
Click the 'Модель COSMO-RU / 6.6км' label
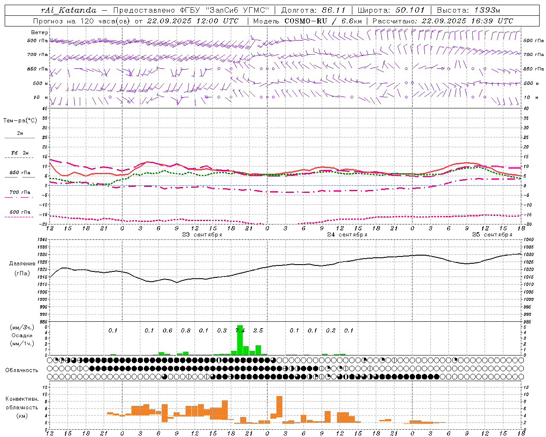[307, 21]
